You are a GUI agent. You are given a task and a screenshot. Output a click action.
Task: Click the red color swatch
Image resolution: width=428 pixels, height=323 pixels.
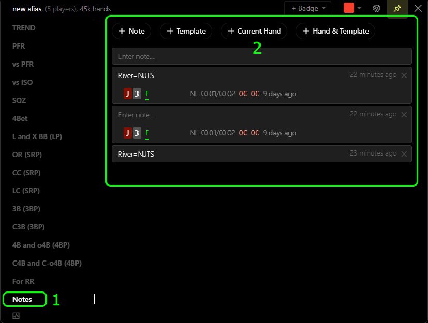coord(349,8)
